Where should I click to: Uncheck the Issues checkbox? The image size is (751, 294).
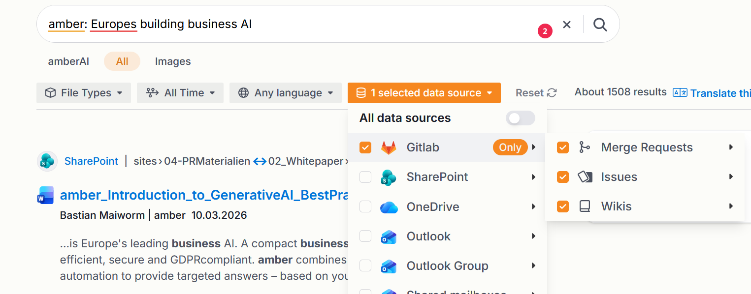click(x=563, y=177)
